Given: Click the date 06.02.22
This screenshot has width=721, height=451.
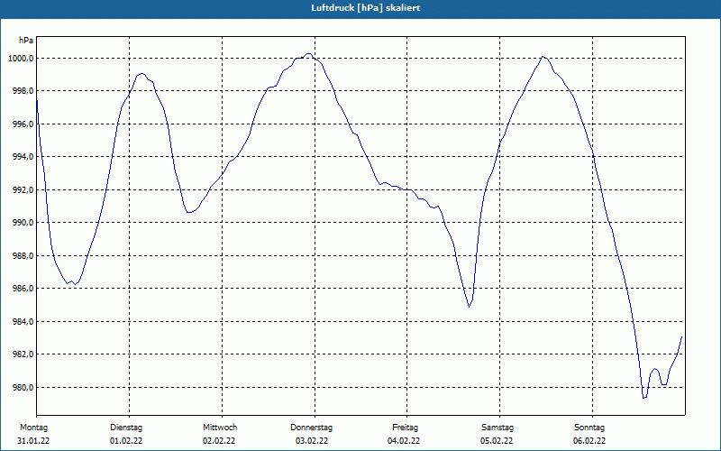Looking at the screenshot, I should [589, 441].
